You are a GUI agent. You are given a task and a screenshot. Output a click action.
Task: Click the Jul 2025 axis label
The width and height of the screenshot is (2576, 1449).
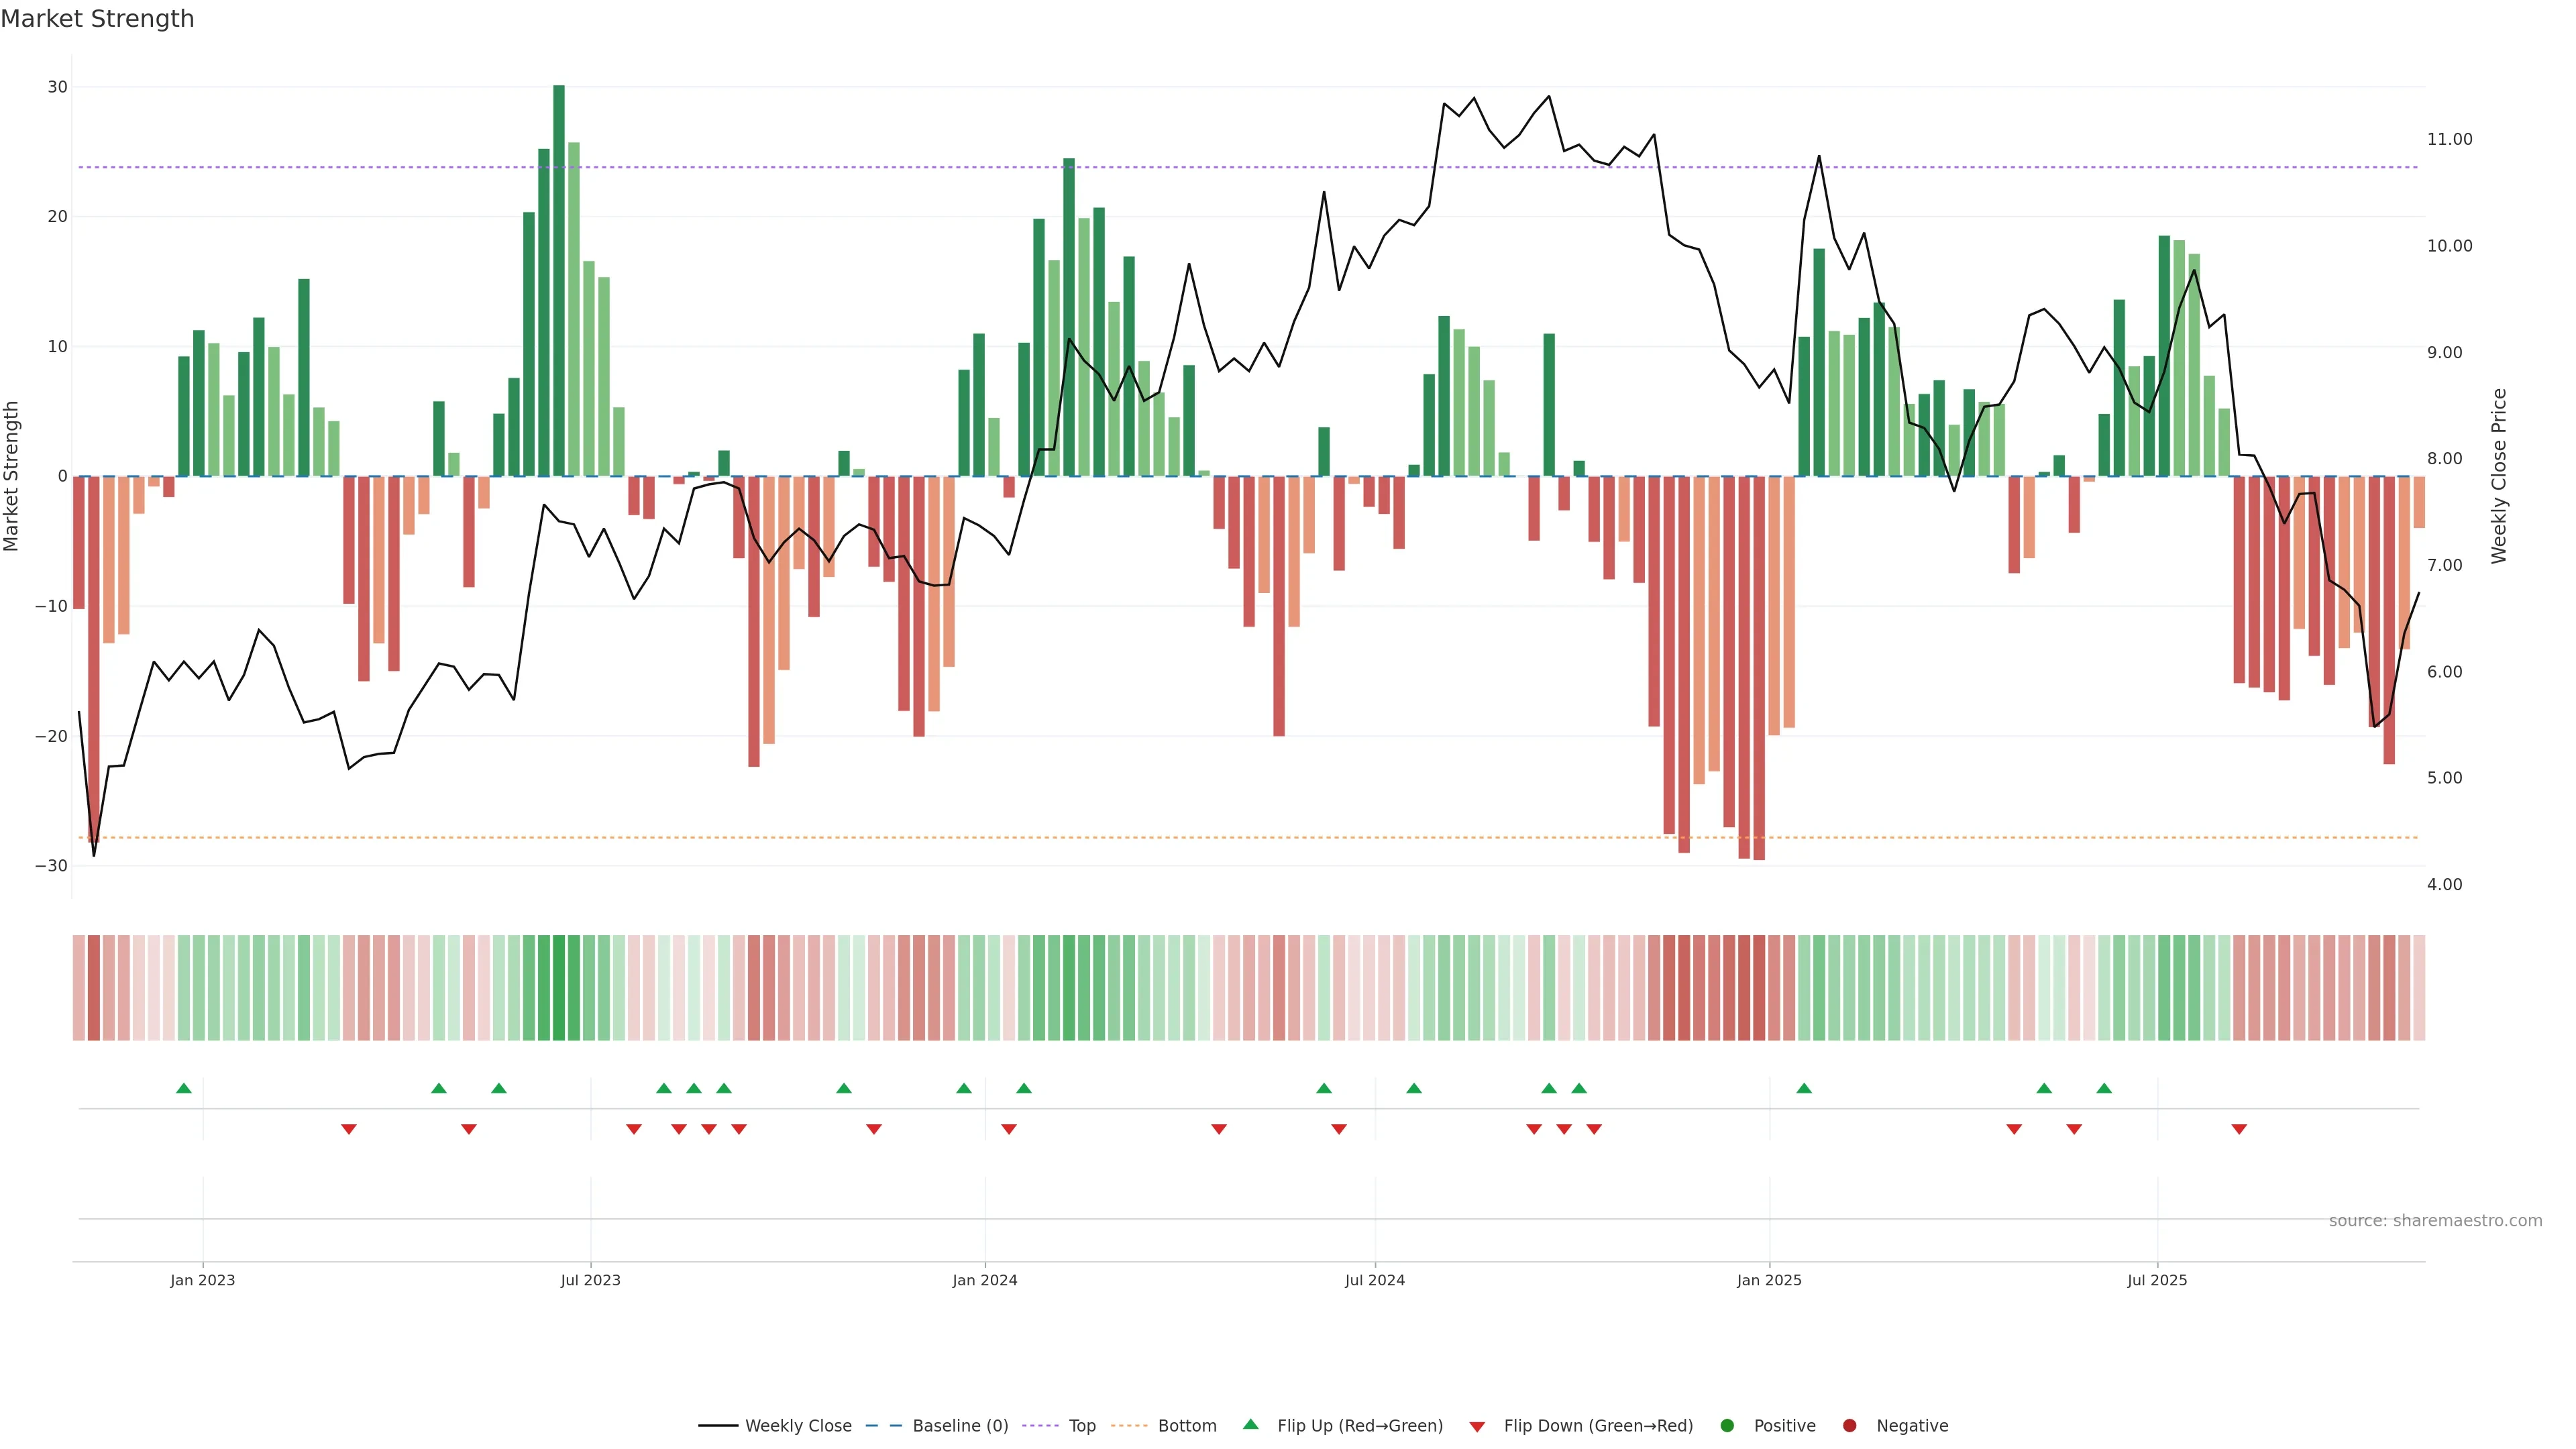coord(2157,1280)
